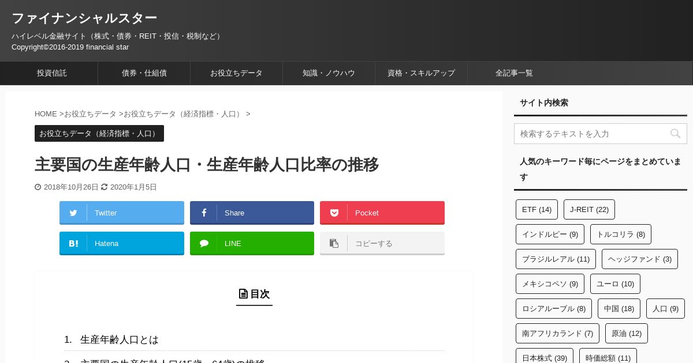Select the 人口 (9) tag
Screen dimensions: 693x363
pos(665,308)
